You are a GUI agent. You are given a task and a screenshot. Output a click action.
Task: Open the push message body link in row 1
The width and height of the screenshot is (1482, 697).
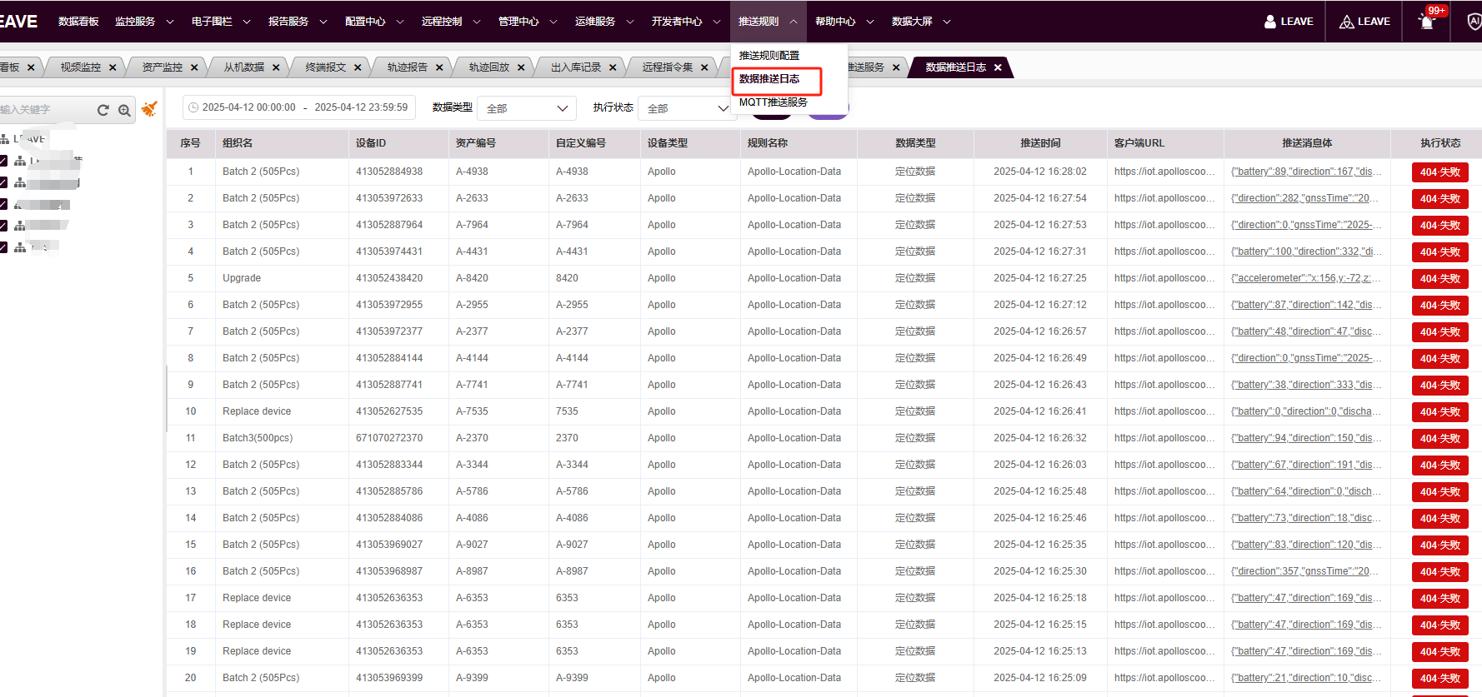tap(1305, 172)
